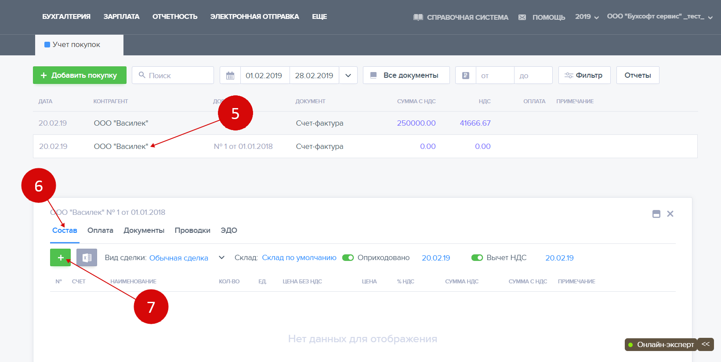721x362 pixels.
Task: Open the reference system book icon
Action: click(418, 17)
